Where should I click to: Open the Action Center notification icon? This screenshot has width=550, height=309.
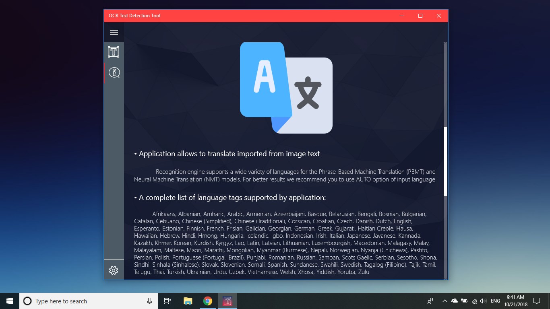537,301
